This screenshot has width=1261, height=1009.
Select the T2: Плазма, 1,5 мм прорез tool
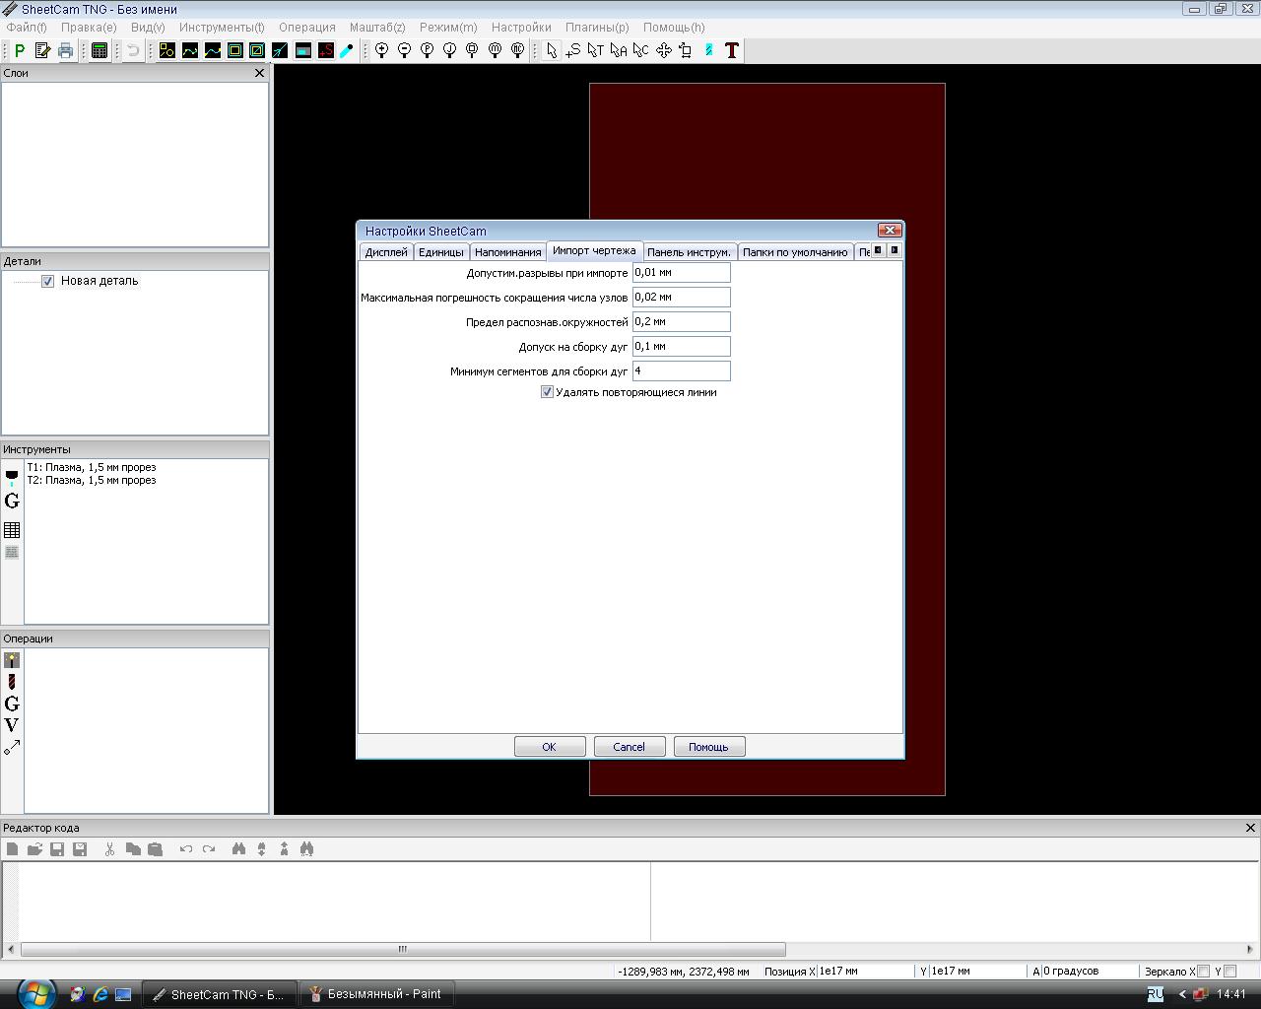[92, 480]
